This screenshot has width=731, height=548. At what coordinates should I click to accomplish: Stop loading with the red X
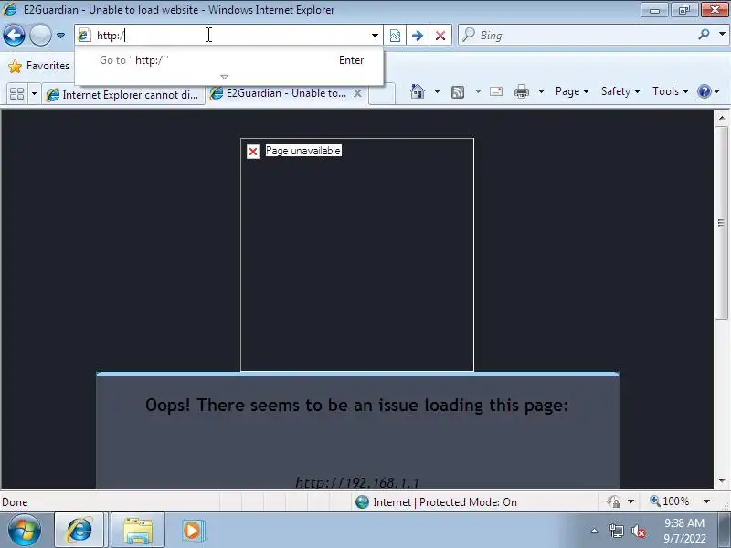(440, 36)
